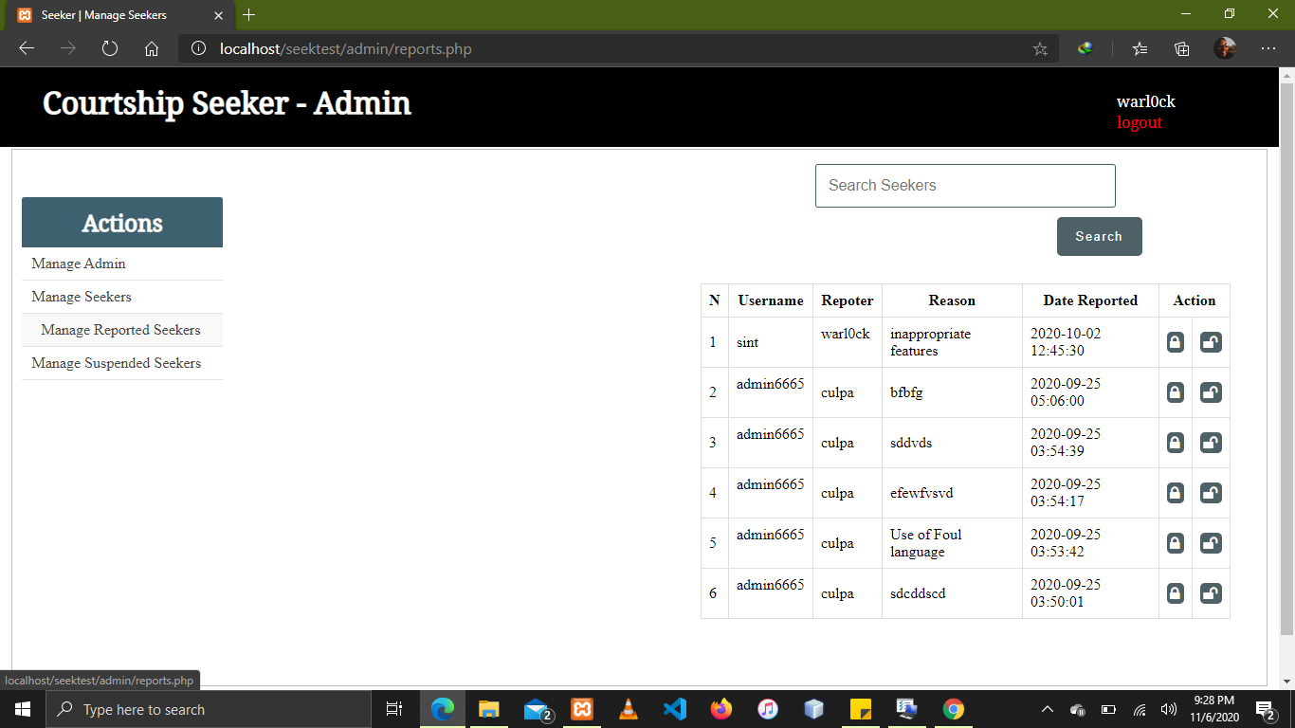
Task: Refresh the page in the browser
Action: (110, 48)
